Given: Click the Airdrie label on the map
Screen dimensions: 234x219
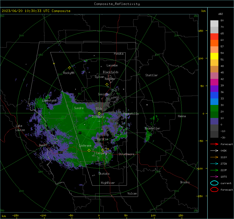Looking at the screenshot, I should [x=102, y=139].
